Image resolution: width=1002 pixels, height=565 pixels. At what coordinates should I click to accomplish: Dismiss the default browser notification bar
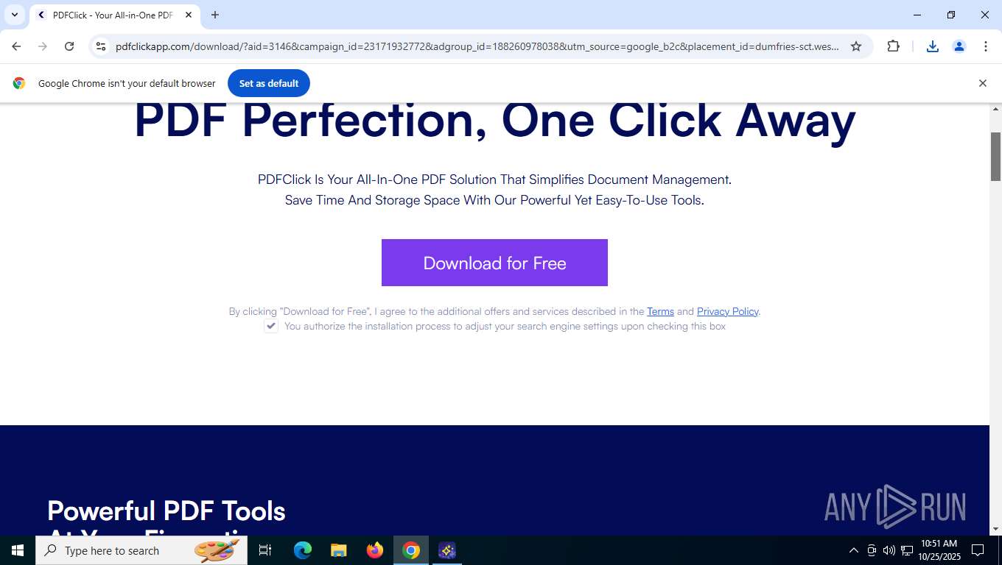(982, 83)
